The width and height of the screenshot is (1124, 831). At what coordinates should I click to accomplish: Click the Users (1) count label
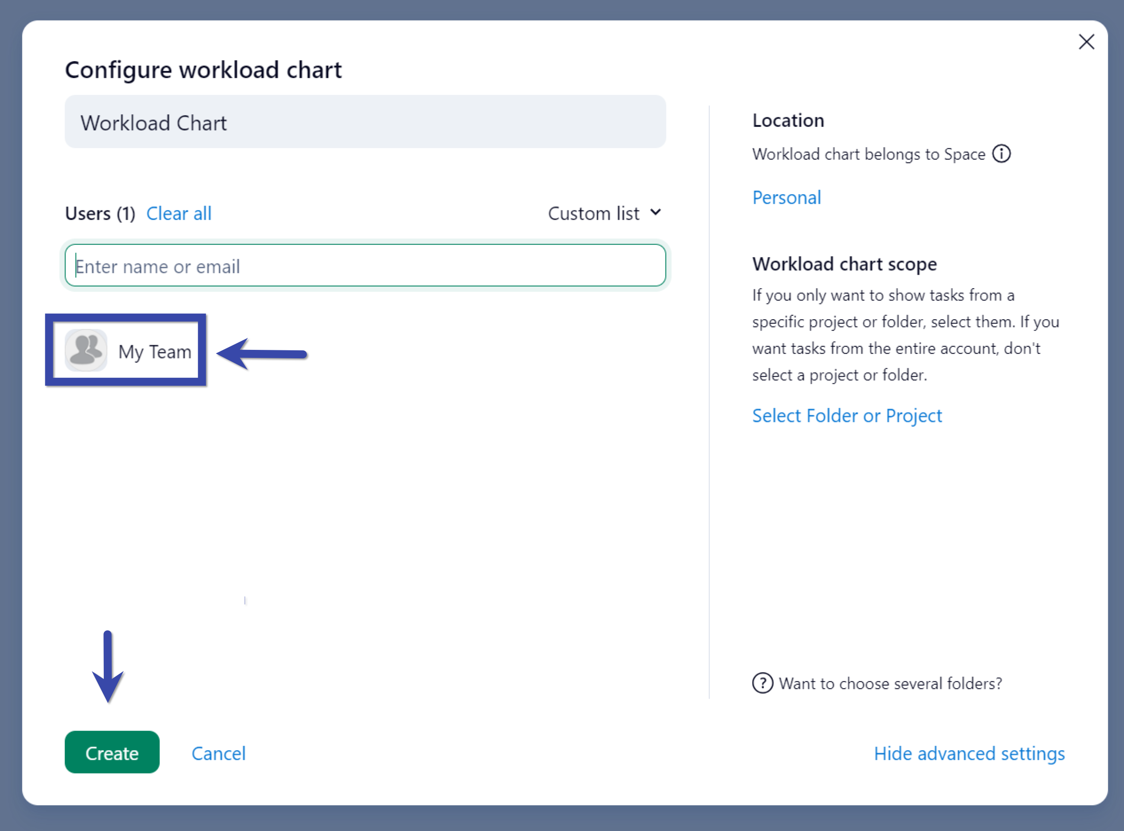point(100,214)
